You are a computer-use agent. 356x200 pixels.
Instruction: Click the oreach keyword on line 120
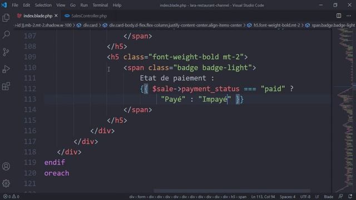point(57,173)
